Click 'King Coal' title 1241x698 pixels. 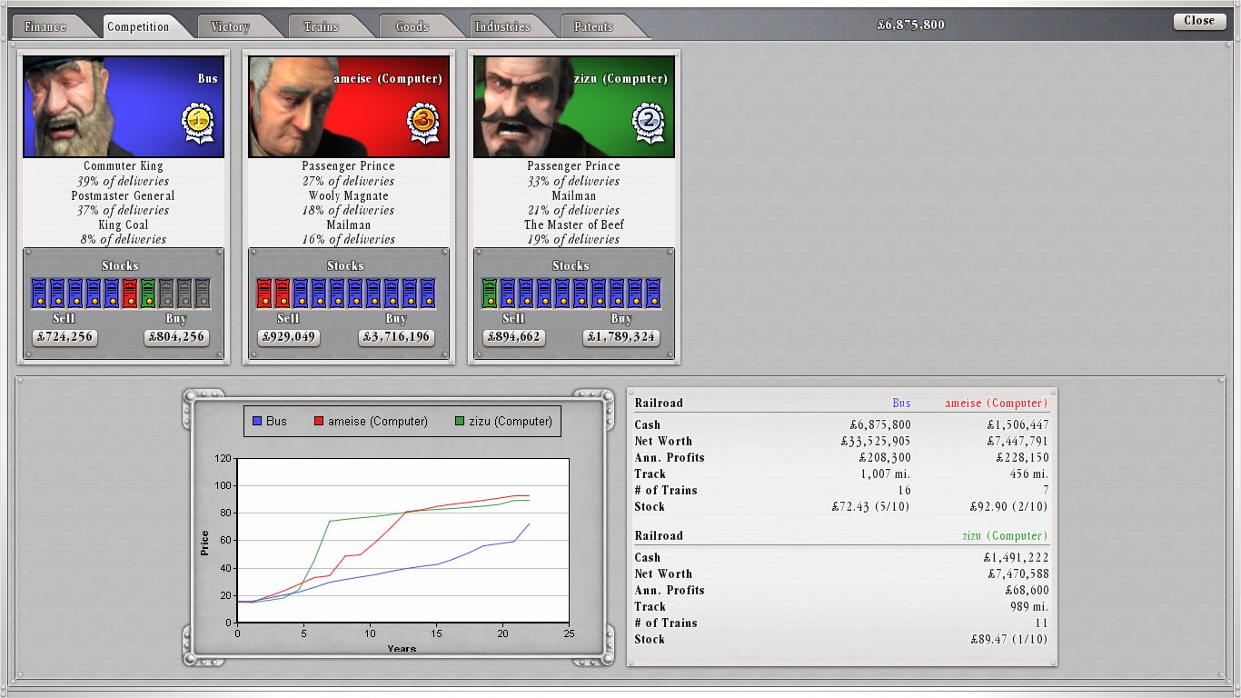124,224
